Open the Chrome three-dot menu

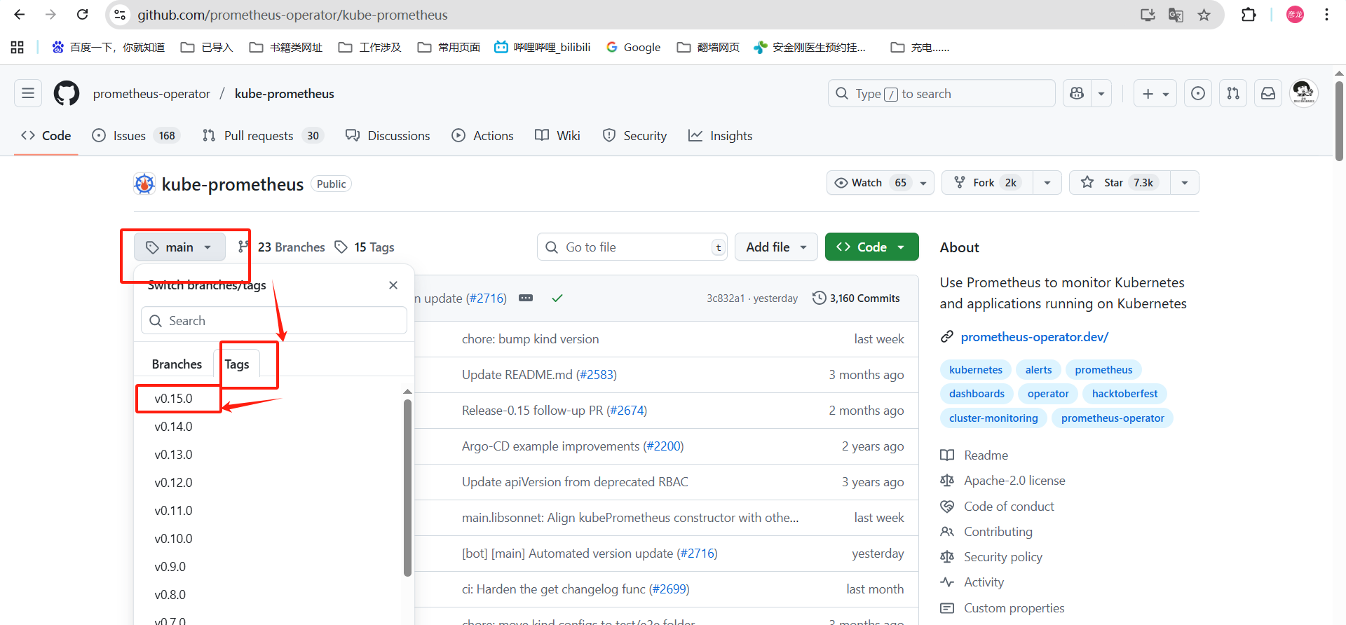coord(1326,15)
